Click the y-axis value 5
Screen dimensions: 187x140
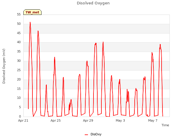pyautogui.click(x=20, y=107)
